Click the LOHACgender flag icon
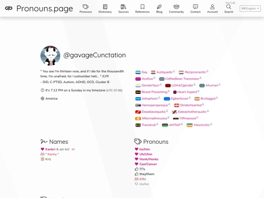The height and width of the screenshot is (198, 264). click(x=168, y=86)
